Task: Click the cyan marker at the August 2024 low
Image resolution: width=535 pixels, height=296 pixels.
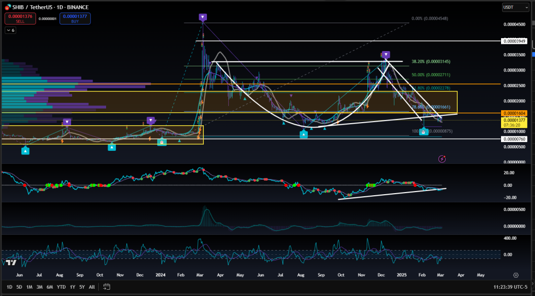Action: tap(304, 134)
